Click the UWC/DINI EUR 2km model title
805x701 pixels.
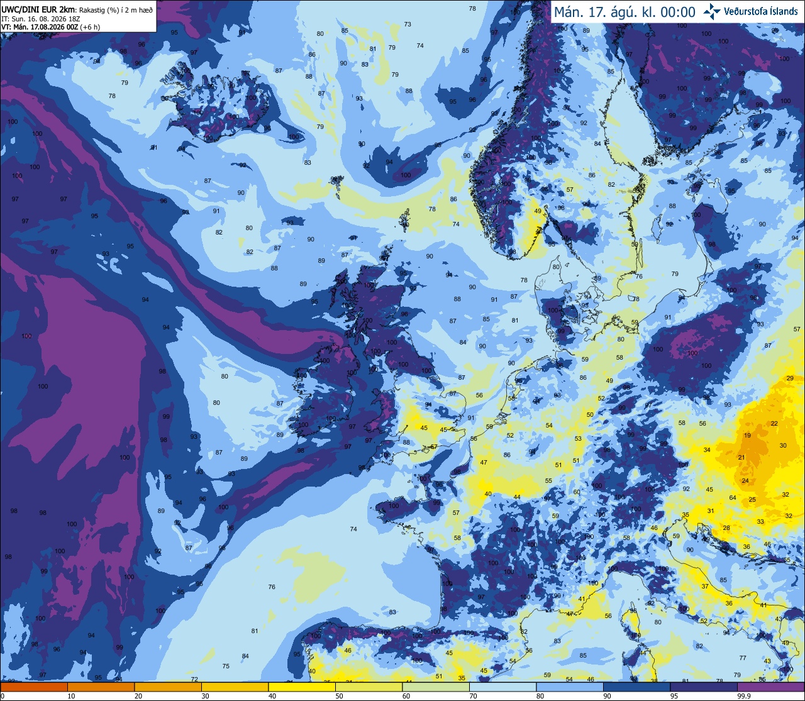tap(38, 9)
